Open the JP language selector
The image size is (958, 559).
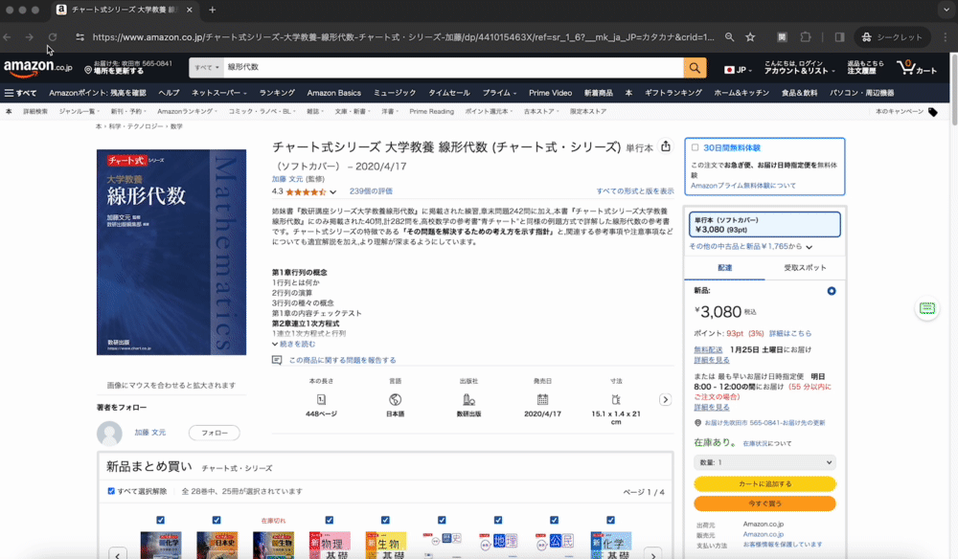(x=738, y=70)
